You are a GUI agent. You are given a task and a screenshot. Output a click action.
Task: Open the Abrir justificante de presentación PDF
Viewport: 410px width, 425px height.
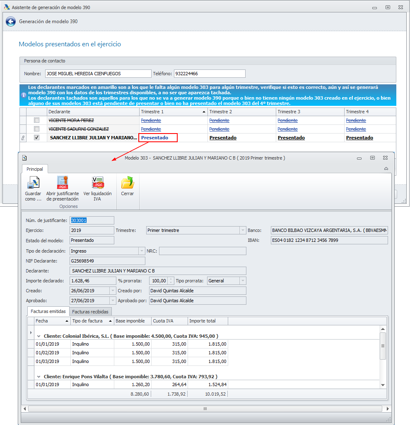(62, 183)
